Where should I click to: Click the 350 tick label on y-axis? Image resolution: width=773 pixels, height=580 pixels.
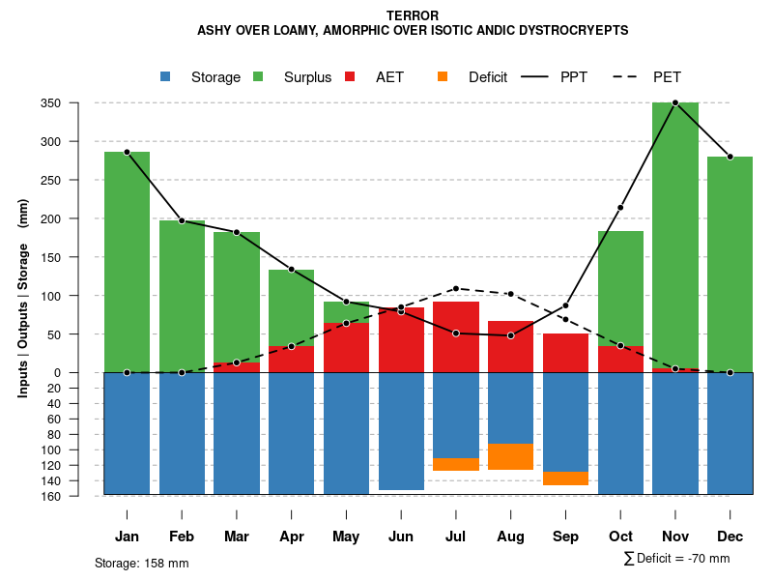pos(77,103)
